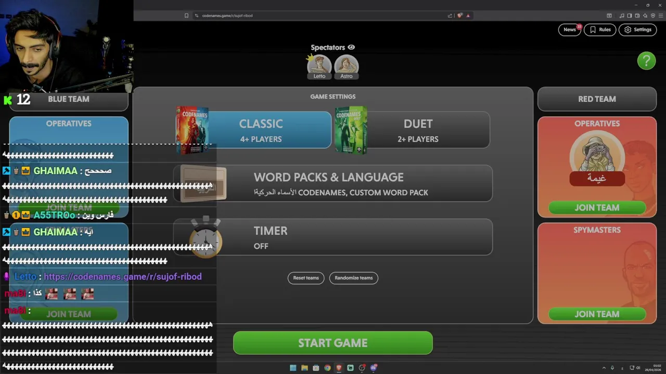Viewport: 666px width, 374px height.
Task: Open the News panel
Action: (570, 30)
